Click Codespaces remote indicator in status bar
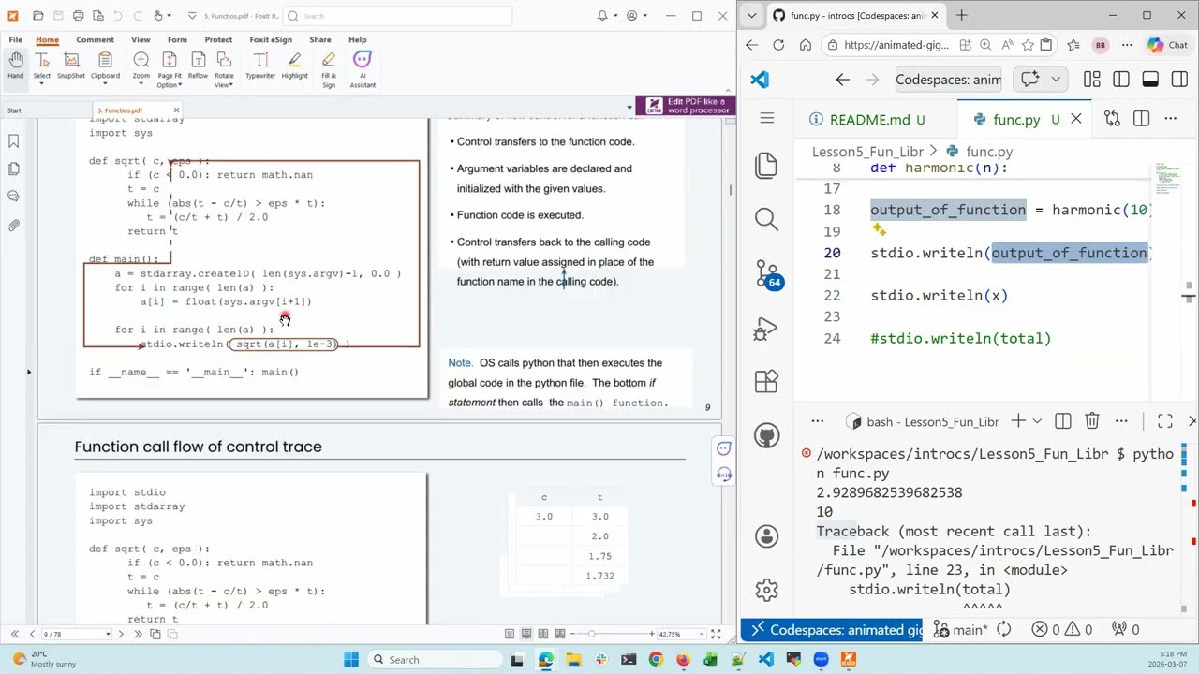The height and width of the screenshot is (674, 1199). pos(832,630)
